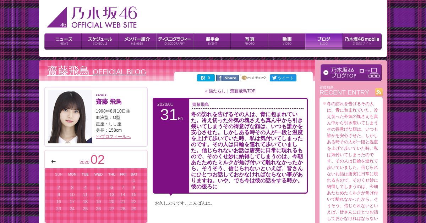426x223 pixels.
Task: Open the 握手会 EVENT menu
Action: pos(212,41)
